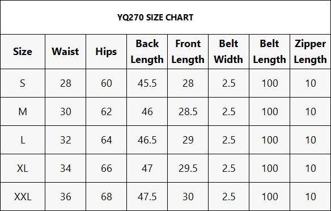Image resolution: width=331 pixels, height=211 pixels.
Task: Select the Front Length header cell
Action: coord(188,52)
